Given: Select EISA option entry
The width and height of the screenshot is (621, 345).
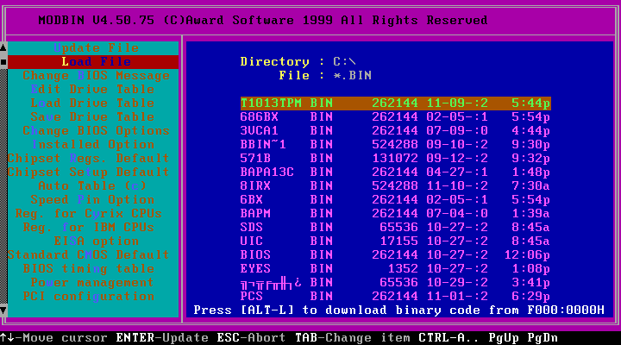Looking at the screenshot, I should point(97,241).
